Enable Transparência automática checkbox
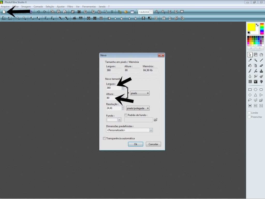265x199 pixels. (104, 138)
